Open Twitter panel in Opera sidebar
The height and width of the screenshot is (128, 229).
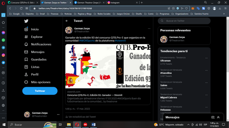coord(3,63)
